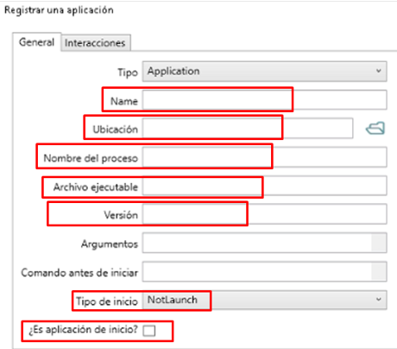Image resolution: width=397 pixels, height=349 pixels.
Task: Expand the chevron arrow of Tipo combo box
Action: click(x=379, y=71)
